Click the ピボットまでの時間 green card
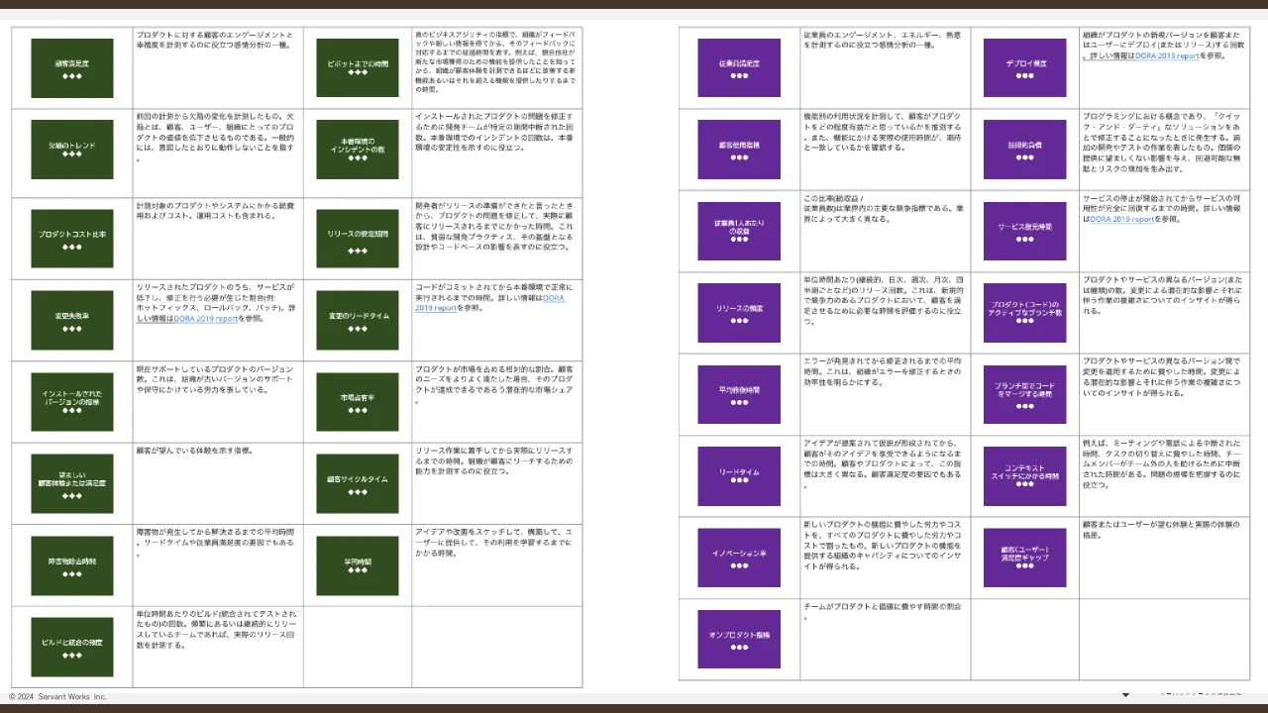Screen dimensions: 1268x713 click(358, 67)
